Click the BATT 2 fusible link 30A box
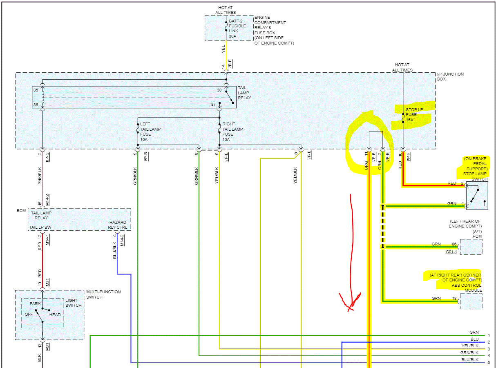This screenshot has height=368, width=496. click(229, 28)
